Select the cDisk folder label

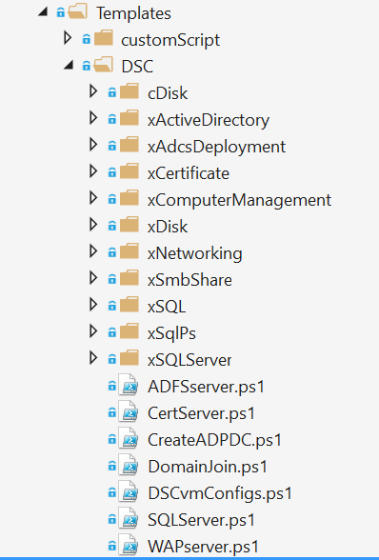[x=168, y=93]
